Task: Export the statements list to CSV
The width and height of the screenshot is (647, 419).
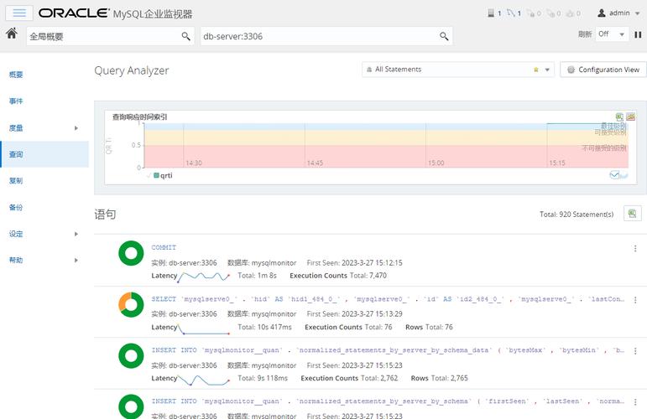Action: coord(632,214)
